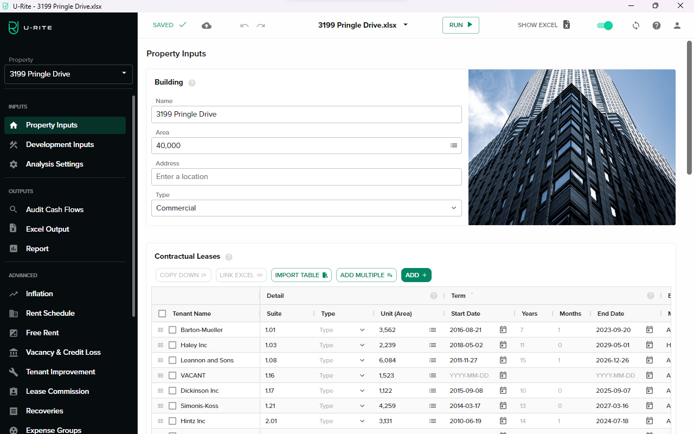
Task: Toggle the Show Excel switch
Action: (x=605, y=25)
